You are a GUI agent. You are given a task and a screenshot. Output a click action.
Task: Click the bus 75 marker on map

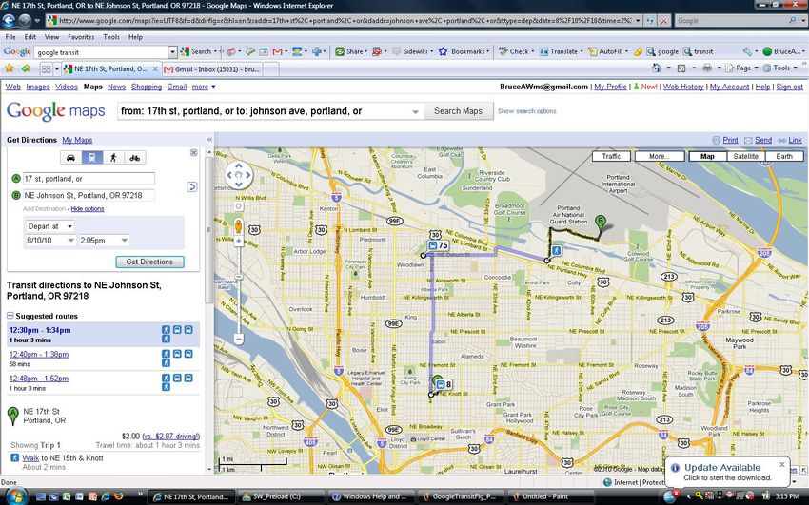coord(438,245)
